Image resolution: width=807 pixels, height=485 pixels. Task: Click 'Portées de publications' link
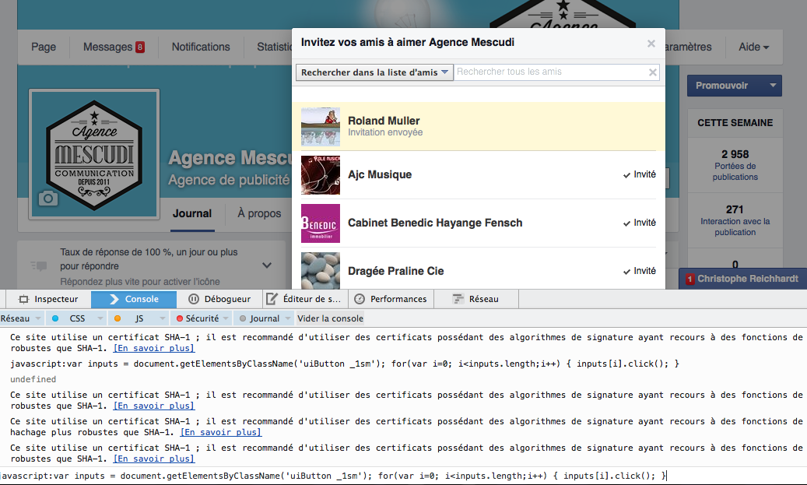735,171
